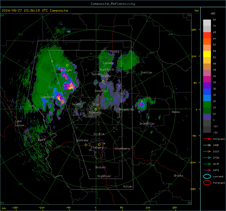Click the cyan current ellipse in legend
The height and width of the screenshot is (211, 226).
point(207,176)
